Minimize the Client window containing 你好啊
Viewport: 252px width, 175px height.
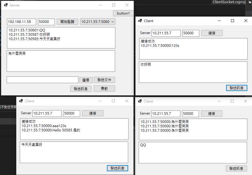click(219, 21)
